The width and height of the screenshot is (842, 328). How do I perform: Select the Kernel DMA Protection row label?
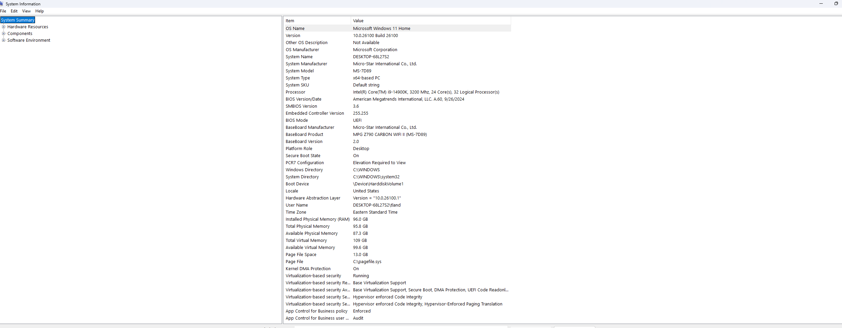coord(308,269)
